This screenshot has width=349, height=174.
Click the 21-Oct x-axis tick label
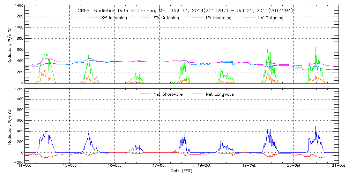coord(338,166)
